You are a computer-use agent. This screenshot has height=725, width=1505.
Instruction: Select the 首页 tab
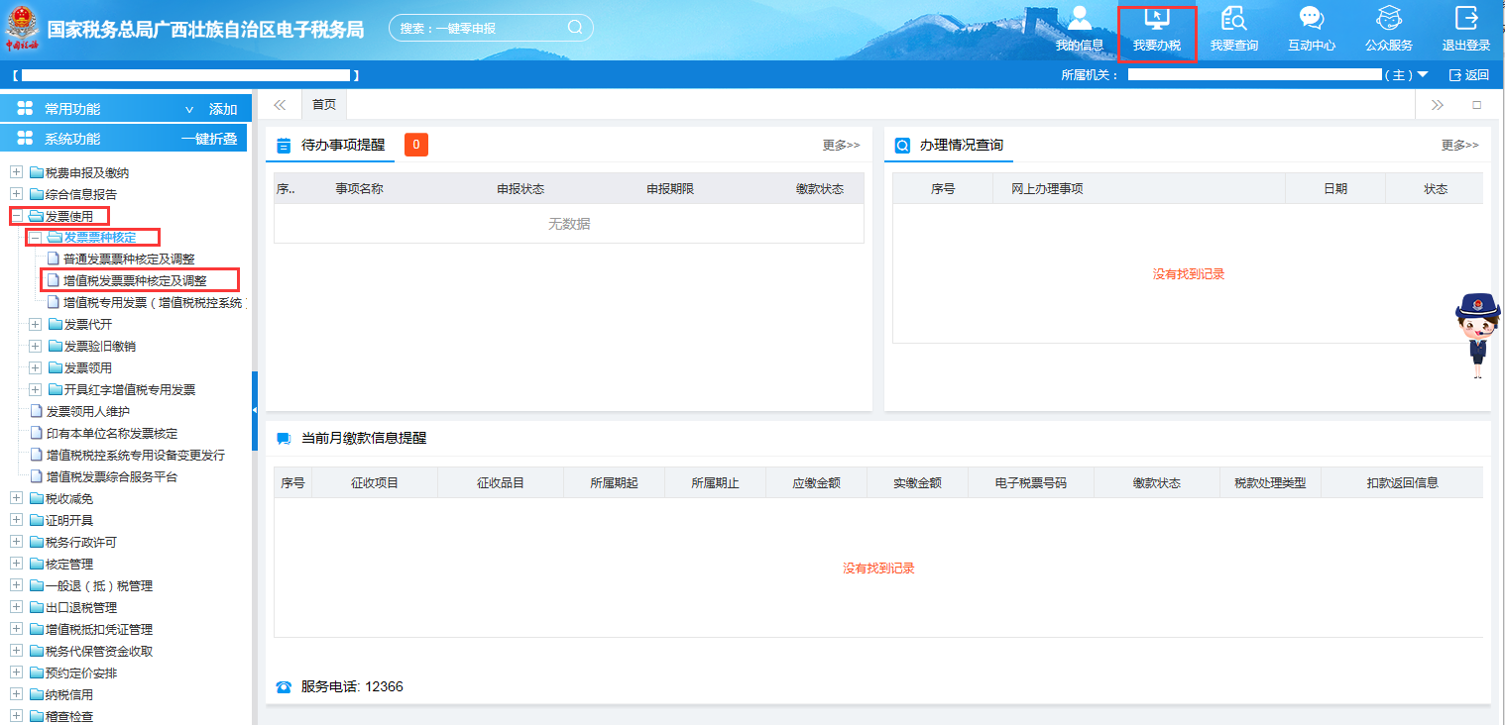[324, 105]
